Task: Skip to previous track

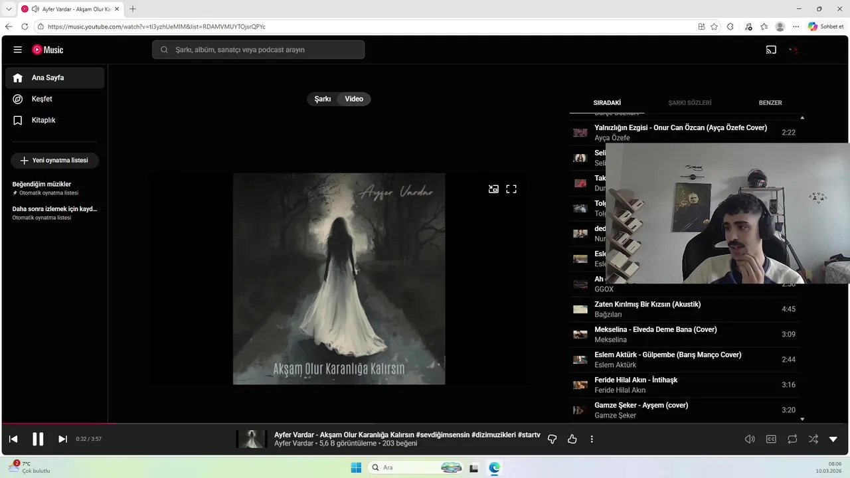Action: pyautogui.click(x=13, y=439)
